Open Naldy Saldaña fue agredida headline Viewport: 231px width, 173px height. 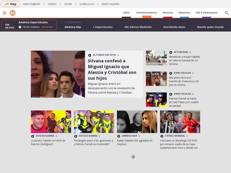pyautogui.click(x=135, y=142)
